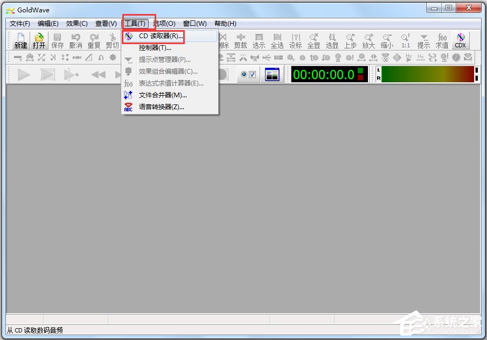
Task: Click the lips speech effect icon at effects bar end
Action: tap(468, 58)
